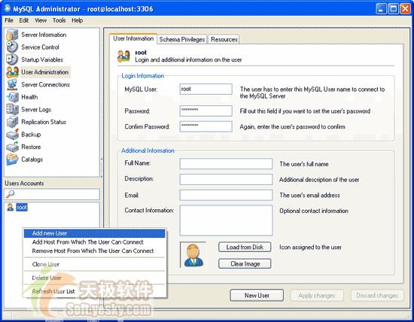This screenshot has width=414, height=322.
Task: Click the Apply changes button
Action: coord(317,296)
